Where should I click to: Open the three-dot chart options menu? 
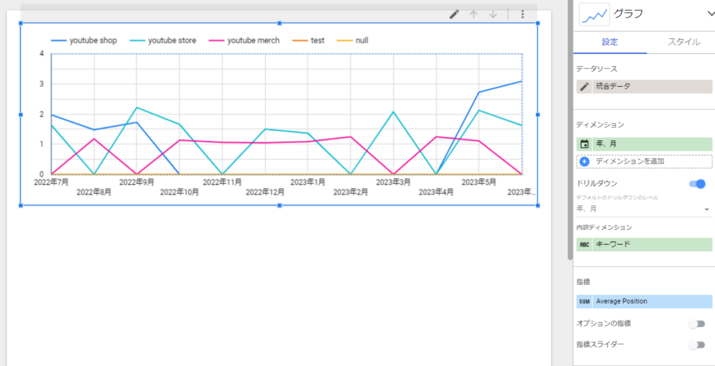pyautogui.click(x=522, y=14)
